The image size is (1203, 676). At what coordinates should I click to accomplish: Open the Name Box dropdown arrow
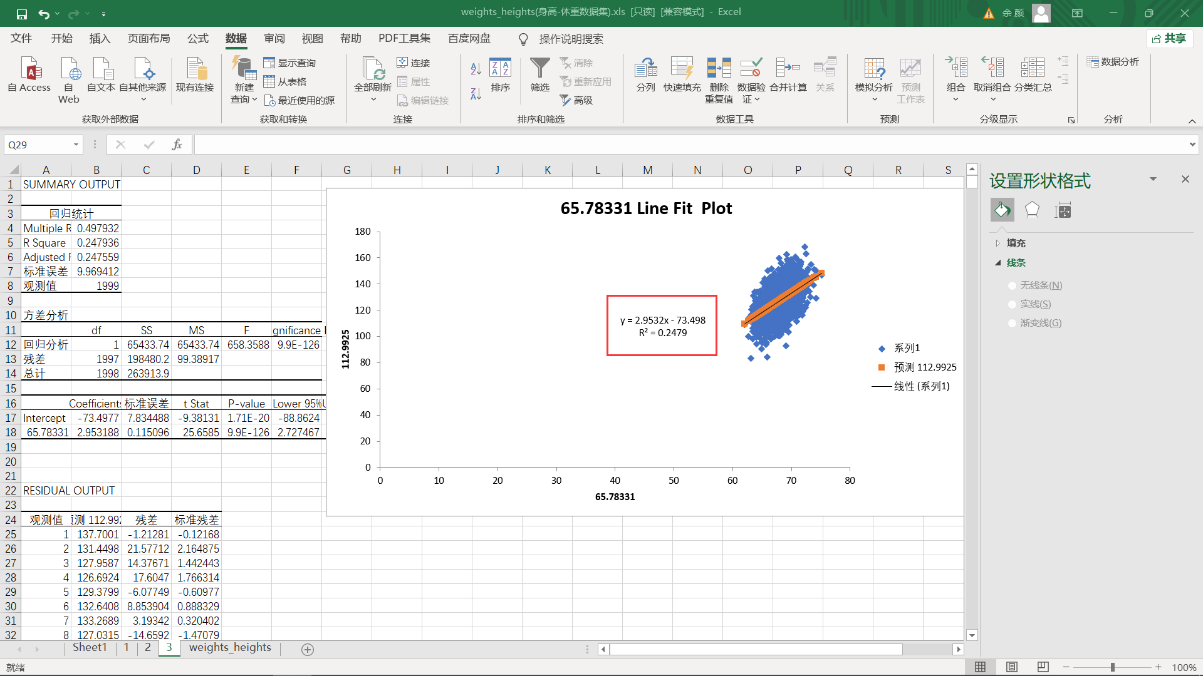pyautogui.click(x=76, y=145)
